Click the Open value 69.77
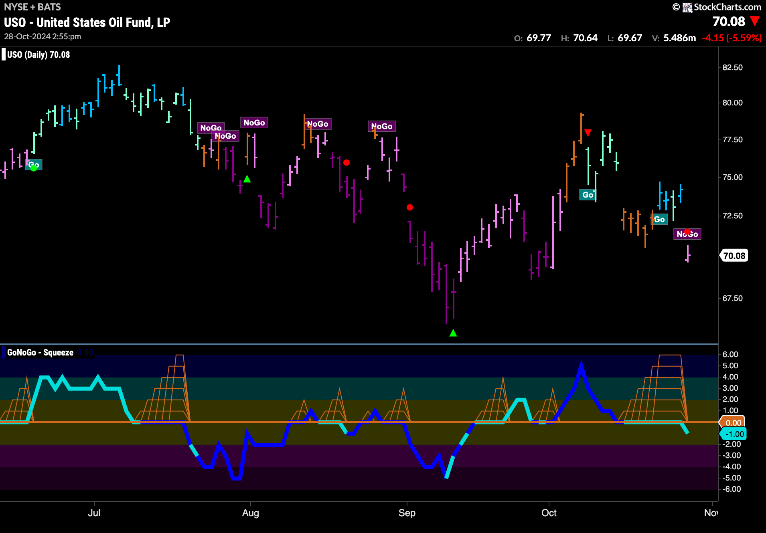This screenshot has height=533, width=766. pyautogui.click(x=539, y=38)
